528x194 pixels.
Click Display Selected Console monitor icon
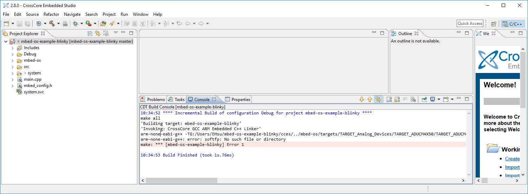click(x=432, y=99)
